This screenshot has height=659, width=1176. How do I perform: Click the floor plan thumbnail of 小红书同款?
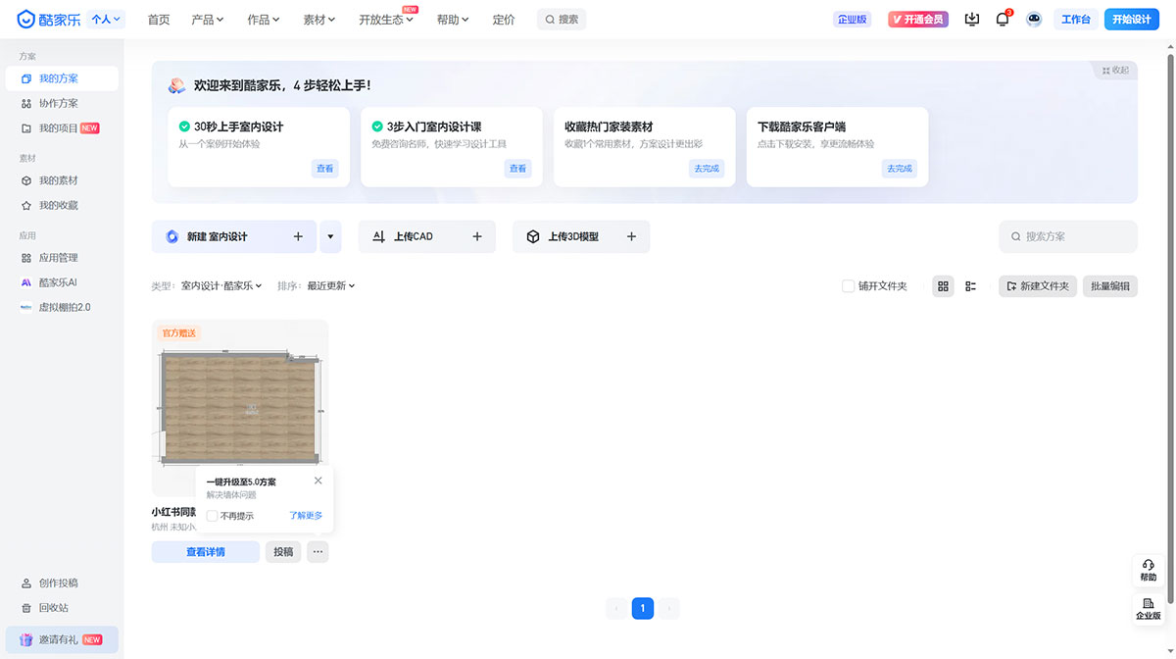(x=238, y=405)
